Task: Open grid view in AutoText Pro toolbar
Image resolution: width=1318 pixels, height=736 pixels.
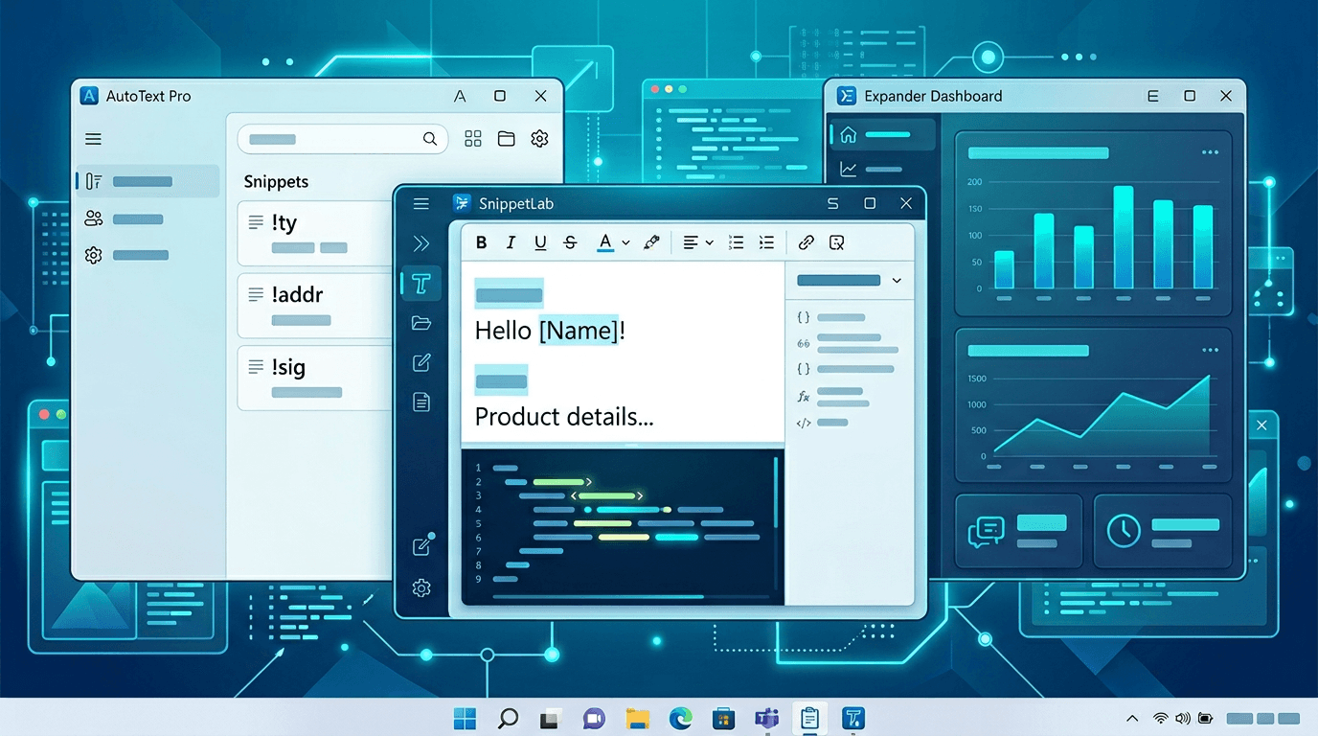Action: 472,138
